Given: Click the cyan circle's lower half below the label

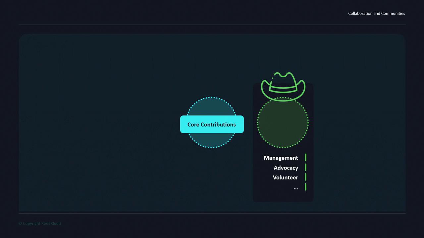Looking at the screenshot, I should pyautogui.click(x=212, y=140).
